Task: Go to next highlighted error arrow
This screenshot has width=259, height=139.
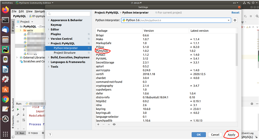Action: click(x=257, y=27)
